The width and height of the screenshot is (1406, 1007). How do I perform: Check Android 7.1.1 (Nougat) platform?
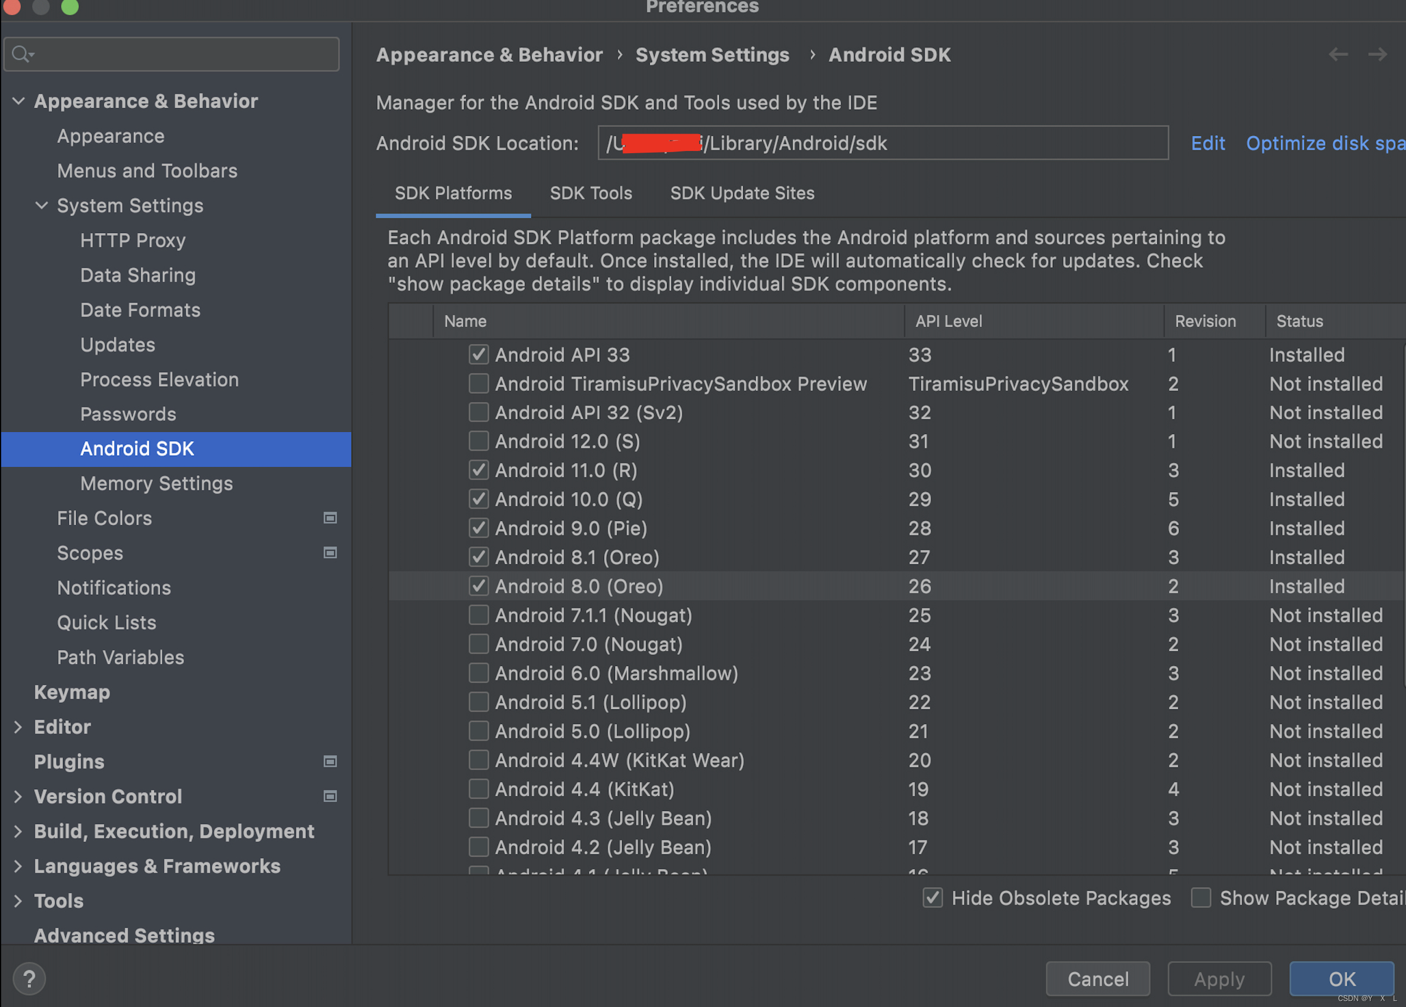pos(479,615)
